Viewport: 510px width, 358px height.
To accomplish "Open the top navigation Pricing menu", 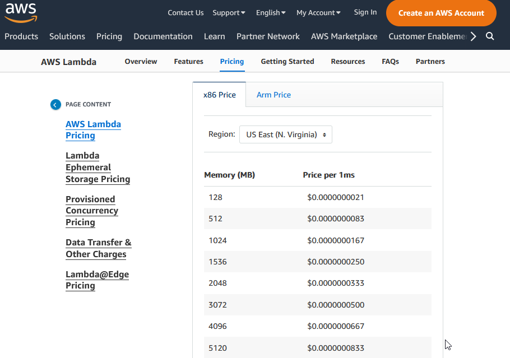I will point(109,36).
